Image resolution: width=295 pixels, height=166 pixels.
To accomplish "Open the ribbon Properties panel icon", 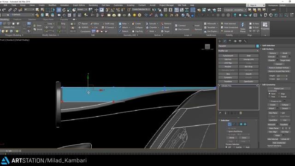I will point(265,26).
